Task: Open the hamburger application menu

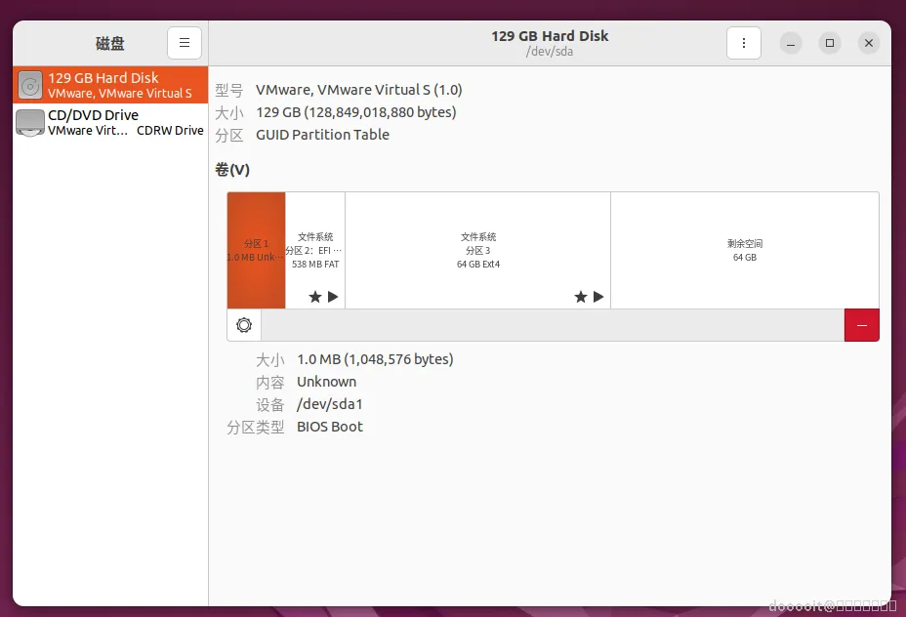Action: 185,43
